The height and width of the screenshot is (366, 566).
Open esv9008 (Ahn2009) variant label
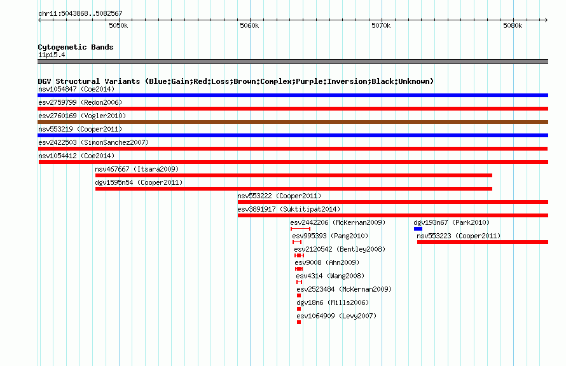tap(327, 262)
